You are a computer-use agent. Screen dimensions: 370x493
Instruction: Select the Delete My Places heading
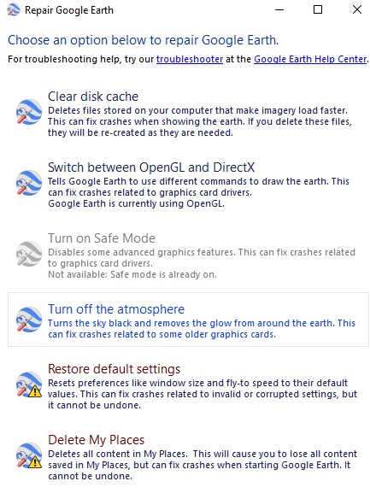click(97, 439)
